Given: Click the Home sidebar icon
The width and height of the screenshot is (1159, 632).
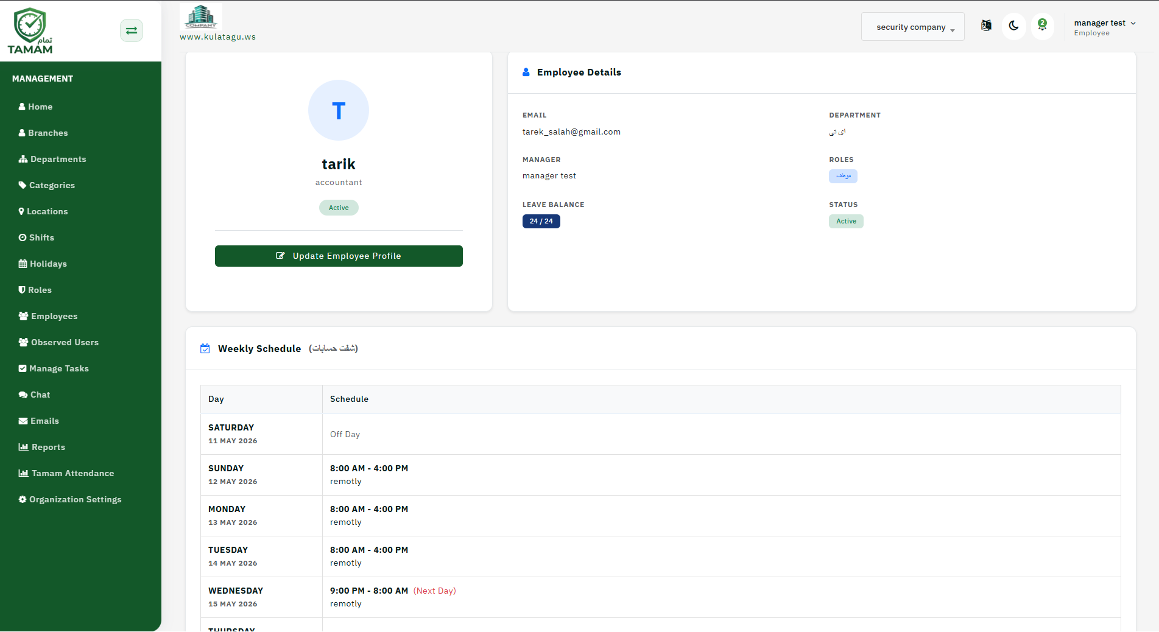Looking at the screenshot, I should pos(22,107).
